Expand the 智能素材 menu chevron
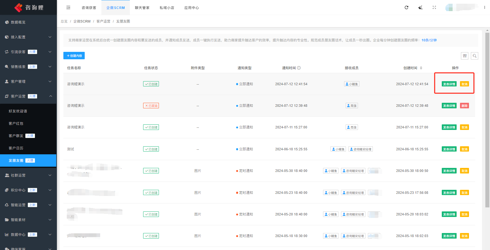Screen dimensions: 490x250 [50, 220]
